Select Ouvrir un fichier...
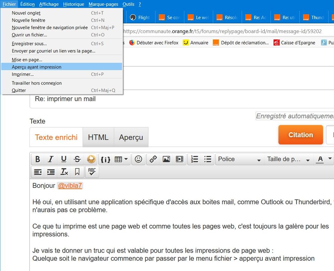 click(62, 35)
